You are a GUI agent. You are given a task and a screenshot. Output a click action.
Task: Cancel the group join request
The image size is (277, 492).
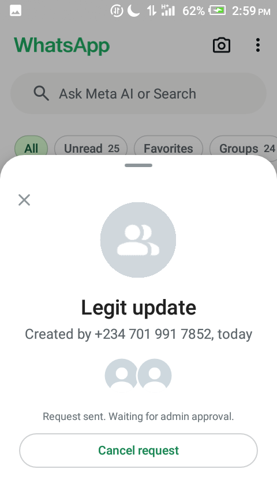click(x=138, y=451)
